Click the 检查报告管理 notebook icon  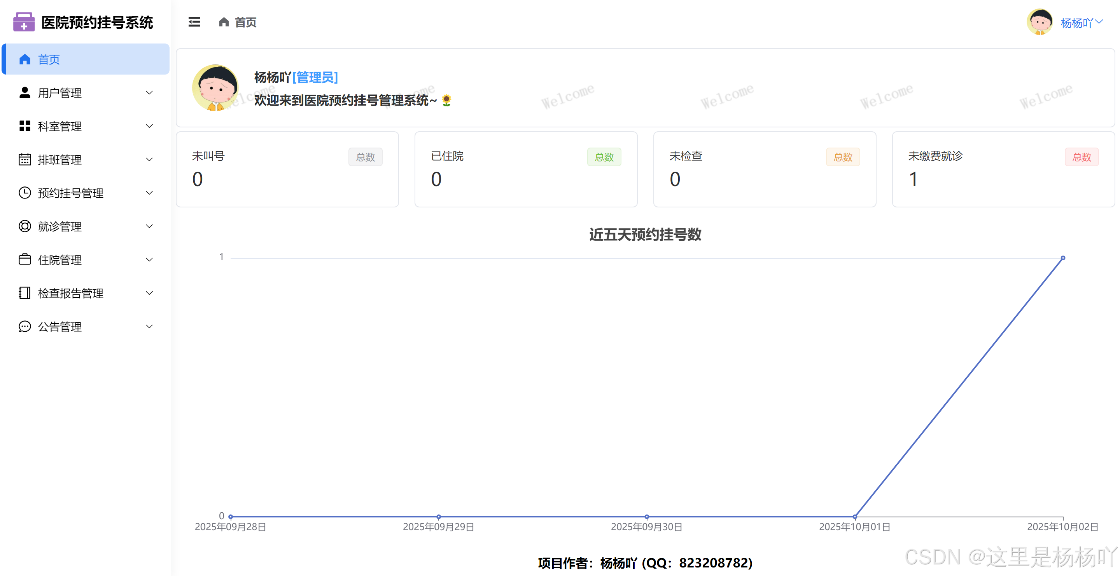[25, 293]
